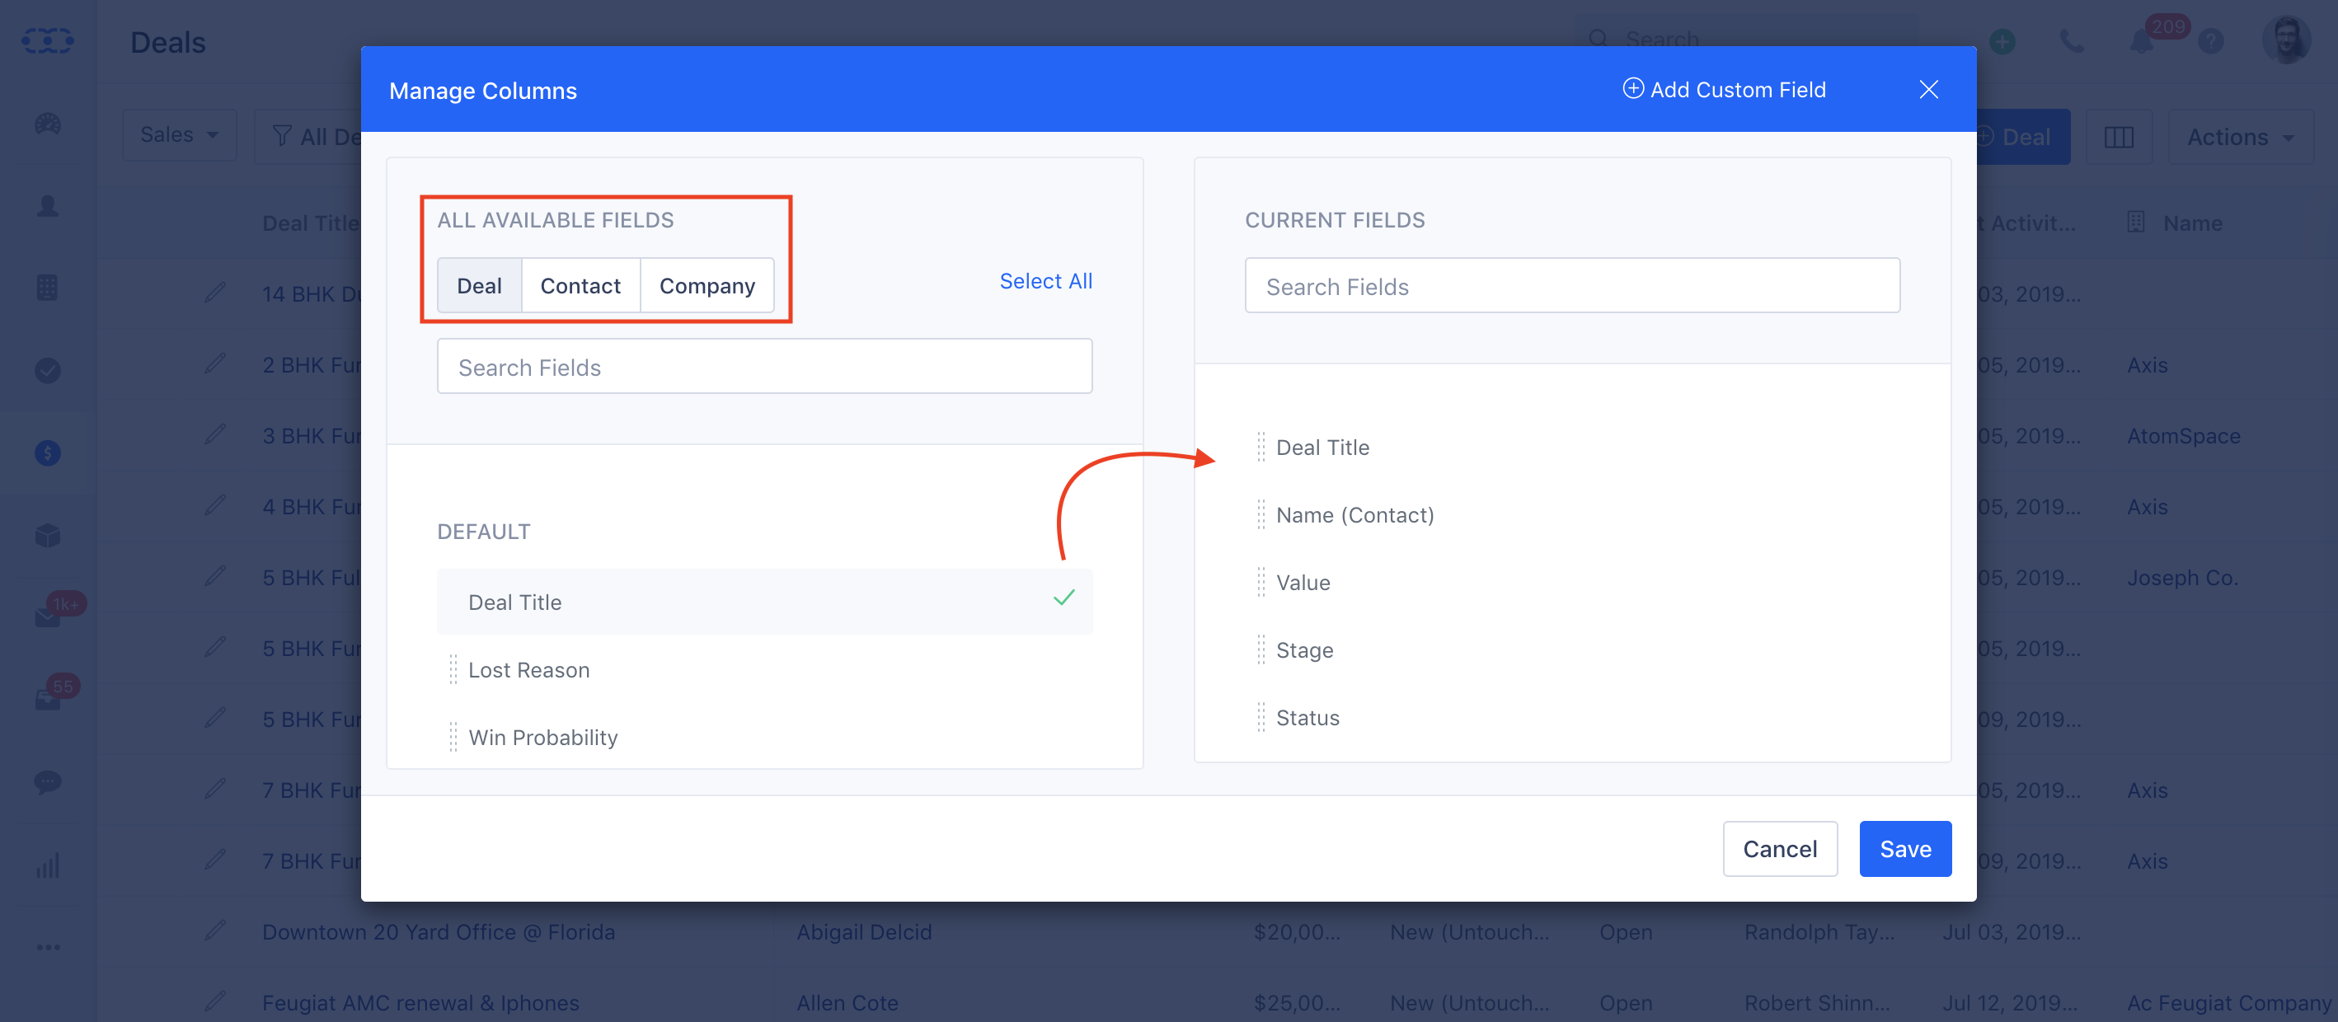Image resolution: width=2338 pixels, height=1022 pixels.
Task: Select the Win Probability field to add it
Action: [x=764, y=737]
